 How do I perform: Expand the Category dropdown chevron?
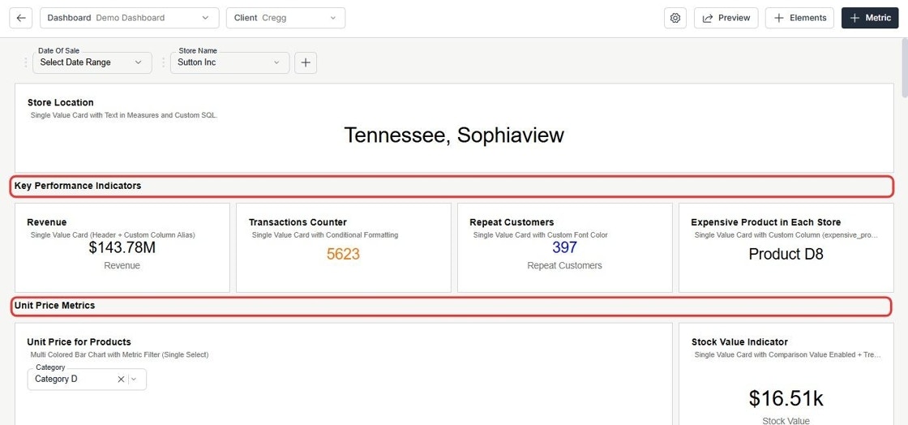coord(134,380)
